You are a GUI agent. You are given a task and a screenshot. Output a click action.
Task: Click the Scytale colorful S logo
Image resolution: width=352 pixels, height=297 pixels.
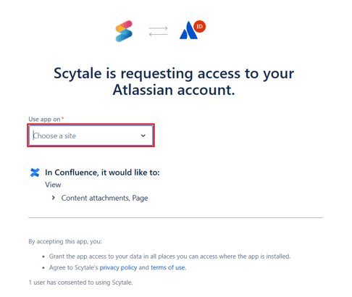point(124,31)
